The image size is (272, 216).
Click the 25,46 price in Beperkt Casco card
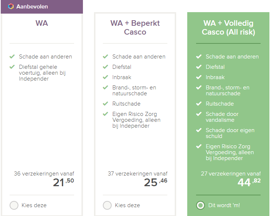coord(156,183)
